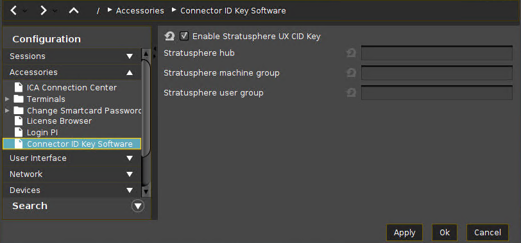This screenshot has width=521, height=243.
Task: Expand the Terminals folder
Action: coord(7,99)
